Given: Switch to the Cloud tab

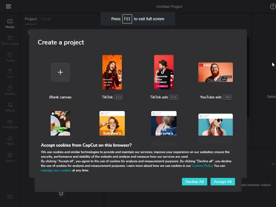Looking at the screenshot, I should click(46, 19).
